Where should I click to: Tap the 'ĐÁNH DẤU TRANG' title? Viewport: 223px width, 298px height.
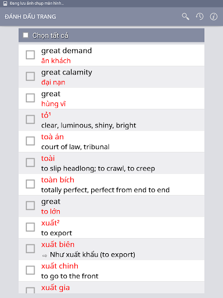[30, 17]
